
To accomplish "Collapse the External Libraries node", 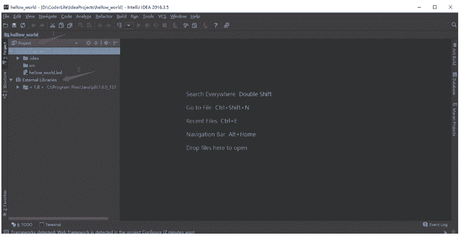I will (x=11, y=80).
